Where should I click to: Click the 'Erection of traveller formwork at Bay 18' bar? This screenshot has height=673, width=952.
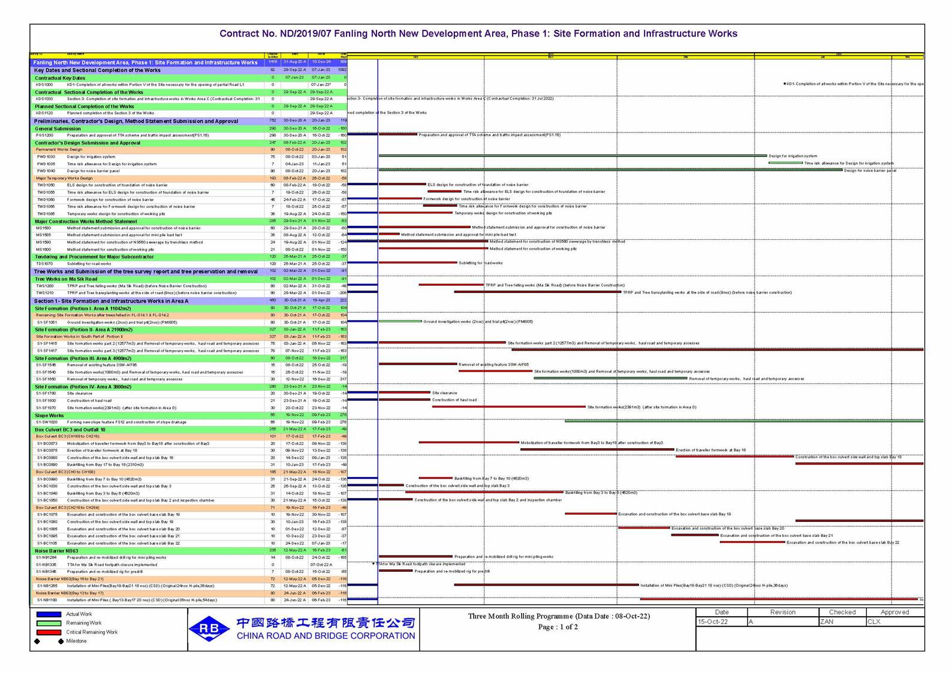pyautogui.click(x=597, y=449)
